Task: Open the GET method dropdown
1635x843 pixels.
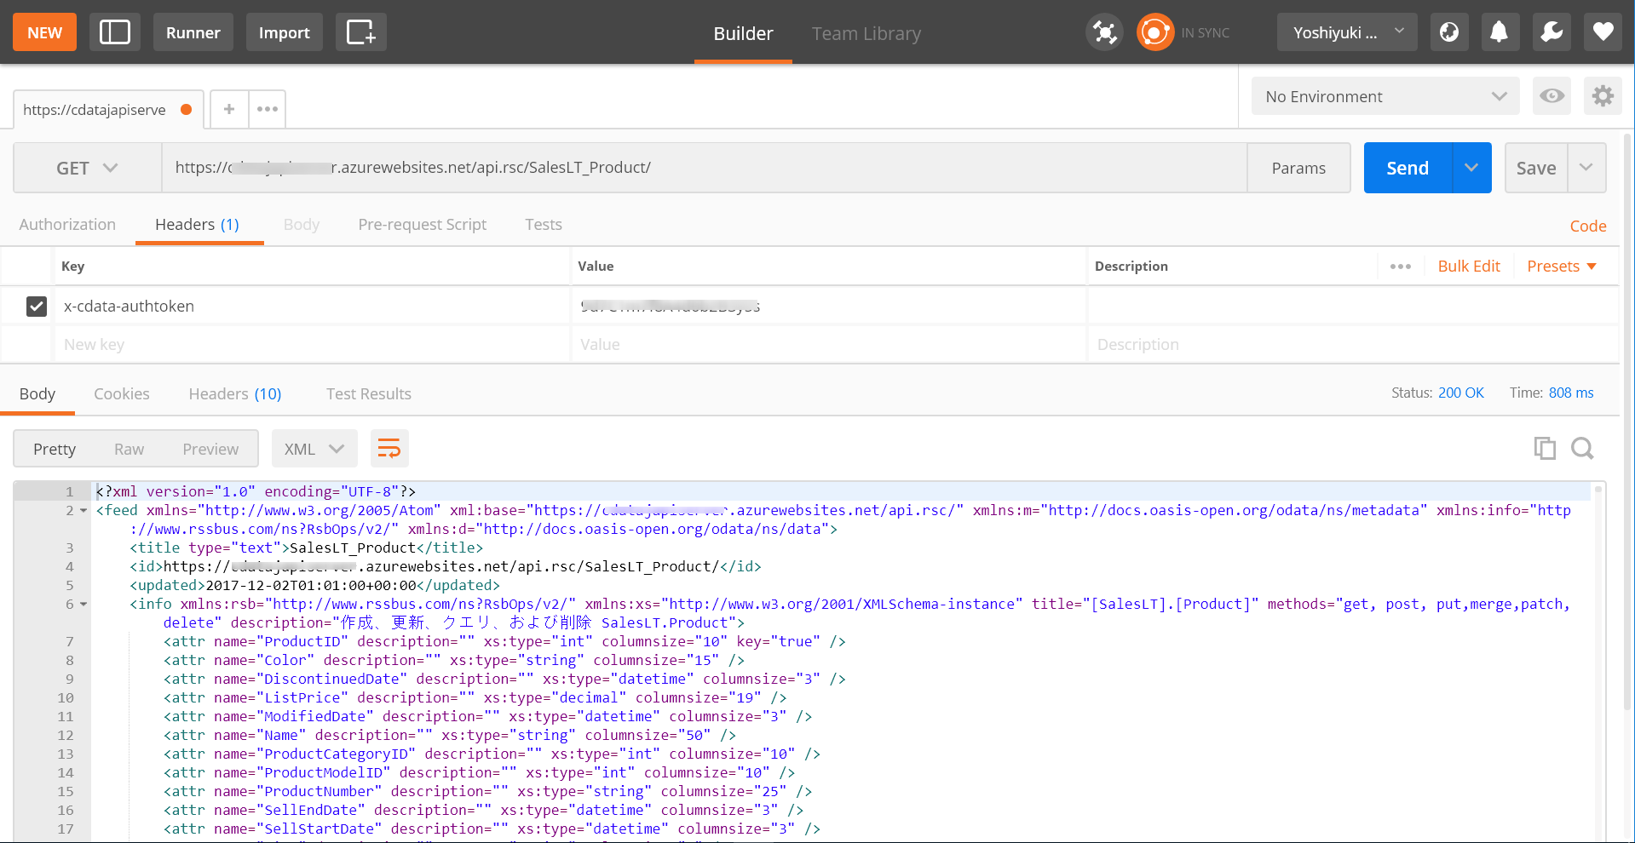Action: (85, 168)
